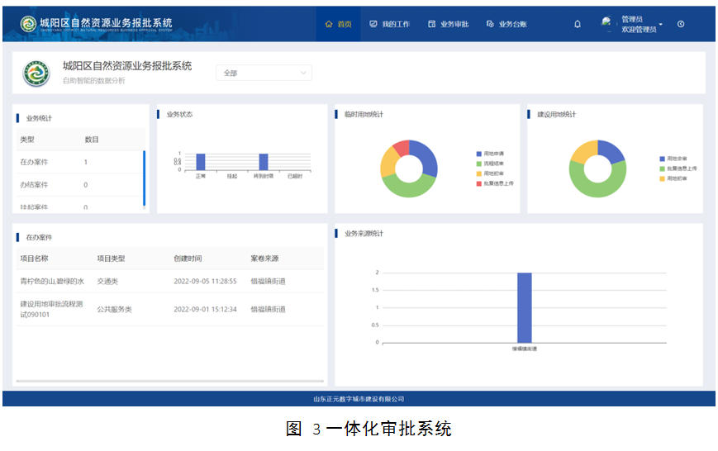Expand the 全部 filter dropdown
This screenshot has width=718, height=451.
pyautogui.click(x=264, y=73)
